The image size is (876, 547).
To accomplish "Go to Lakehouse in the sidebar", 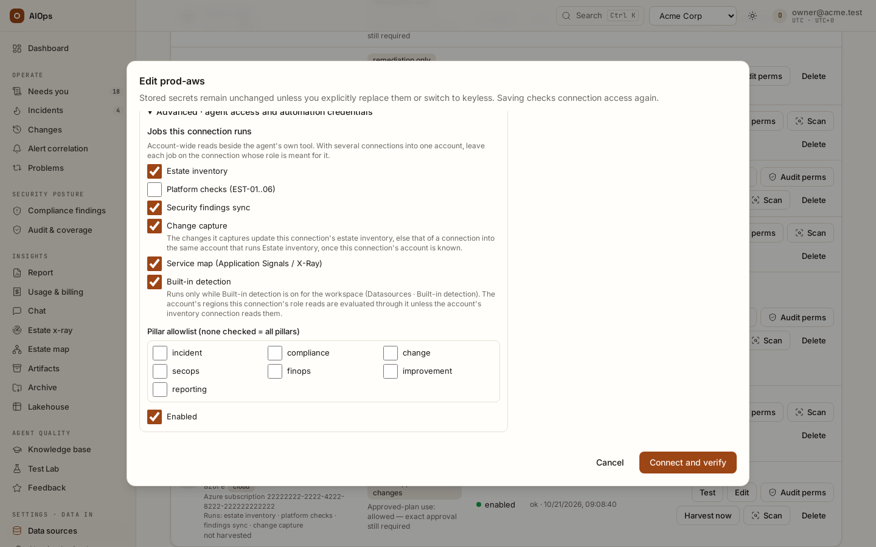I will click(x=68, y=407).
